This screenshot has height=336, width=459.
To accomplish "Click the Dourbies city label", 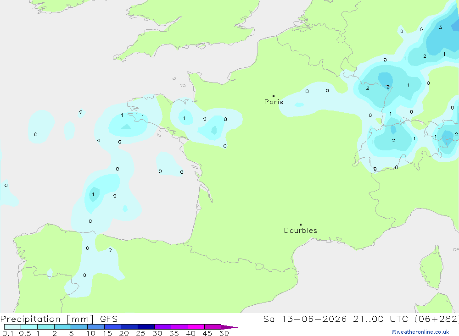I will [301, 231].
